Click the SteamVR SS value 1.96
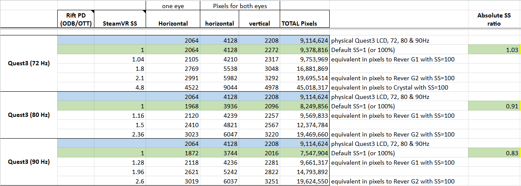521x186 pixels. click(x=120, y=172)
